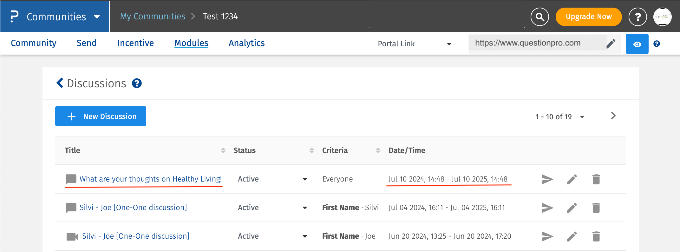
Task: Sort discussions by Status column
Action: [x=312, y=150]
